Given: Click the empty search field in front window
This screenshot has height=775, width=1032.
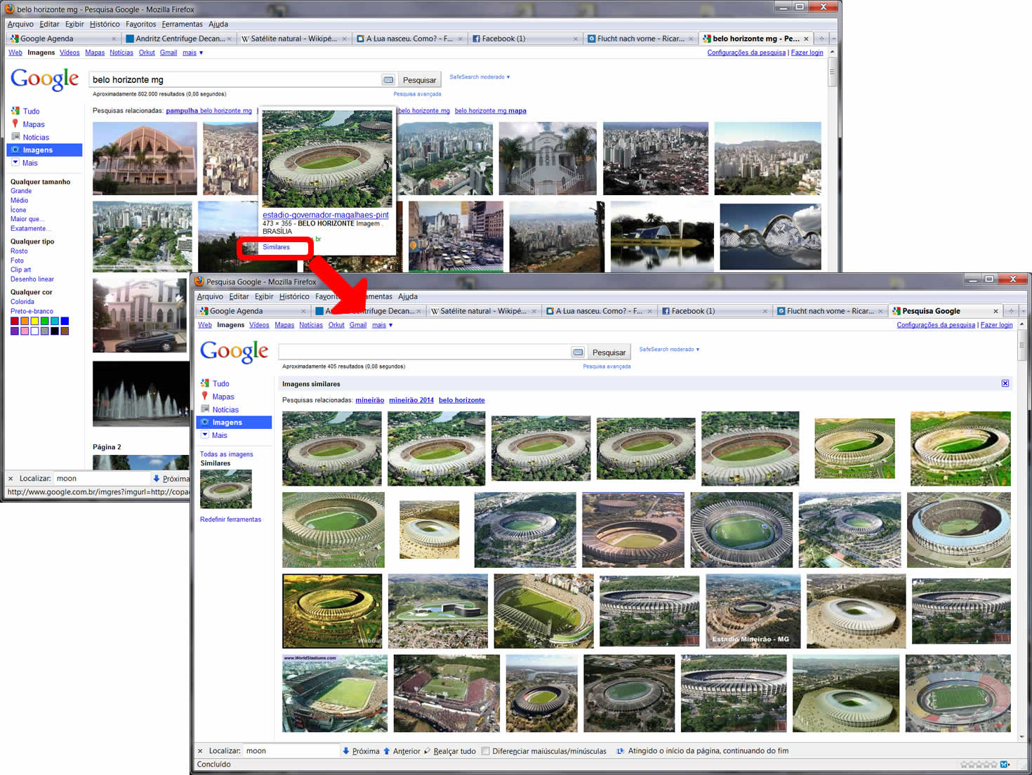Looking at the screenshot, I should click(425, 352).
